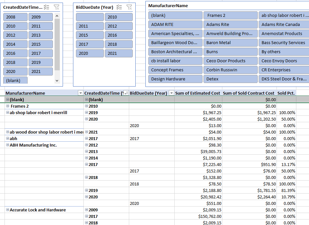Open the CreatedDateTime column sort/filter dropdown
Viewport: 309px width, 225px height.
pos(126,93)
